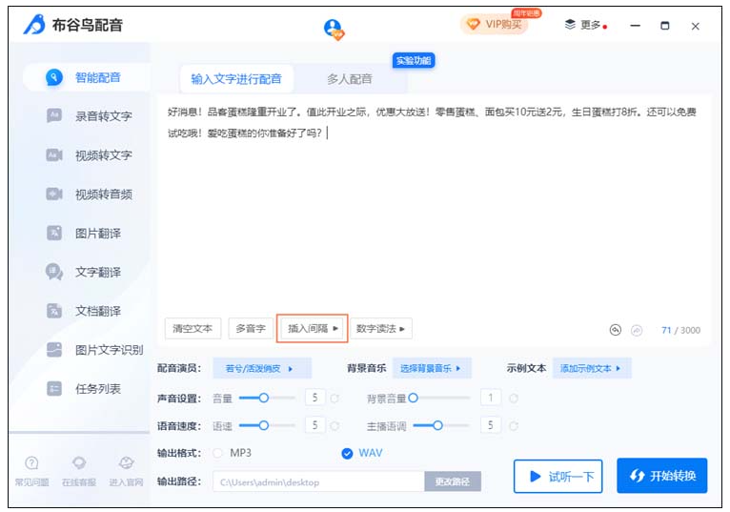
Task: Open 在线客服 support icon
Action: 79,463
